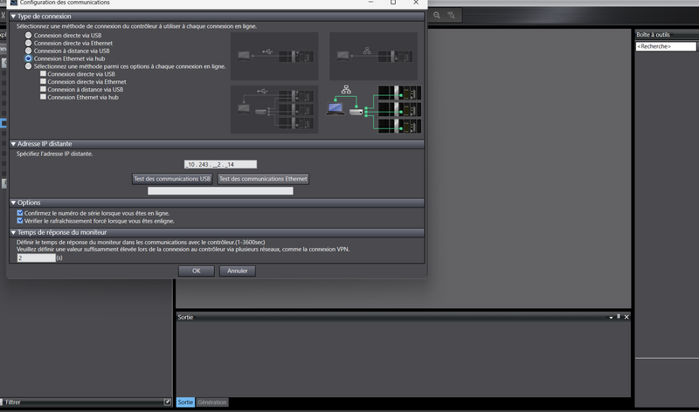Select Connexion directe via USB radio button
Viewport: 699px width, 412px height.
click(x=29, y=35)
